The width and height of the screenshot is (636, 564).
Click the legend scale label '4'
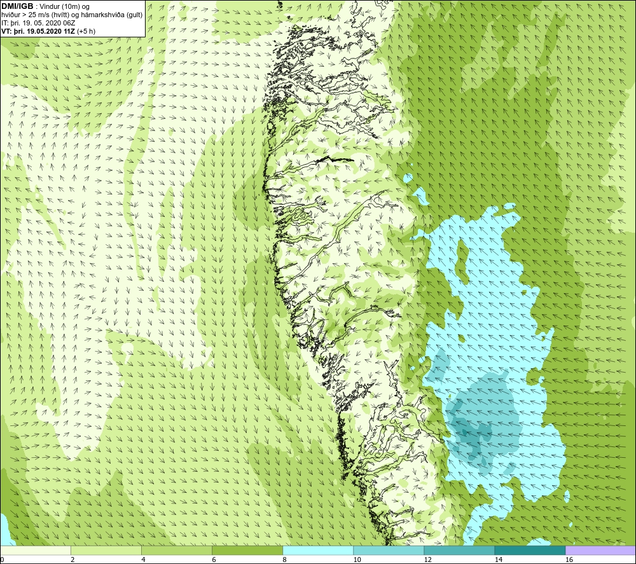tap(143, 560)
